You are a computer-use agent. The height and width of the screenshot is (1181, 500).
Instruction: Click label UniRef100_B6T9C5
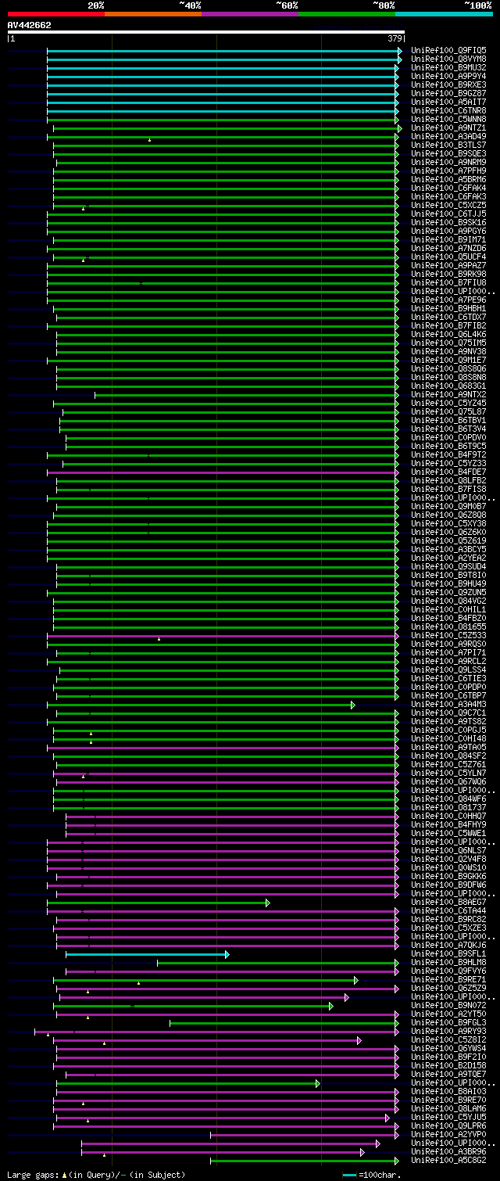point(448,446)
